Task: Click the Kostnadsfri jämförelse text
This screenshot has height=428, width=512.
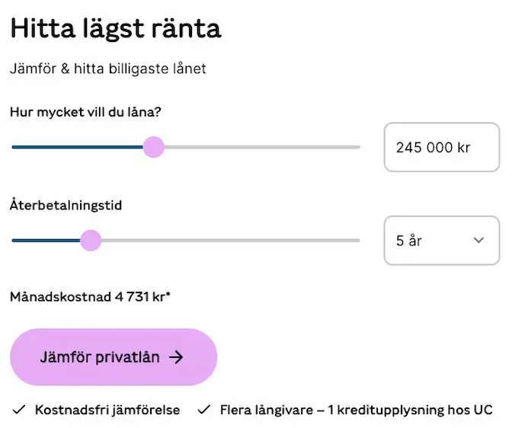Action: (x=107, y=410)
